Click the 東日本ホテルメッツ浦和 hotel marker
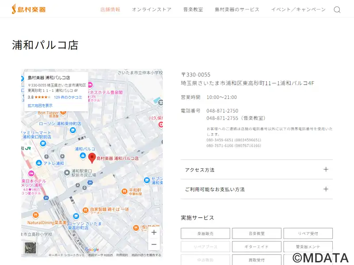This screenshot has height=265, width=354. 31,174
